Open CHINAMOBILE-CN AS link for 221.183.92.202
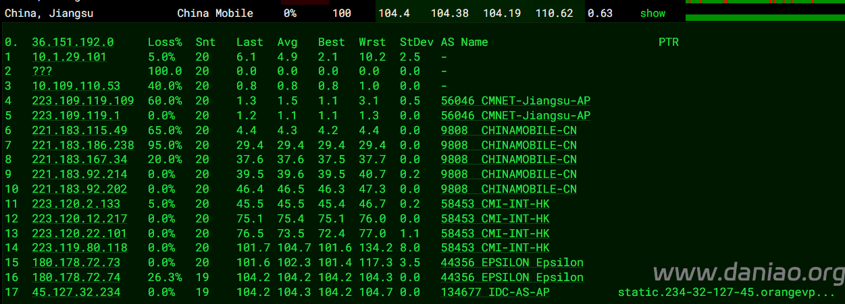Image resolution: width=845 pixels, height=304 pixels. (509, 189)
